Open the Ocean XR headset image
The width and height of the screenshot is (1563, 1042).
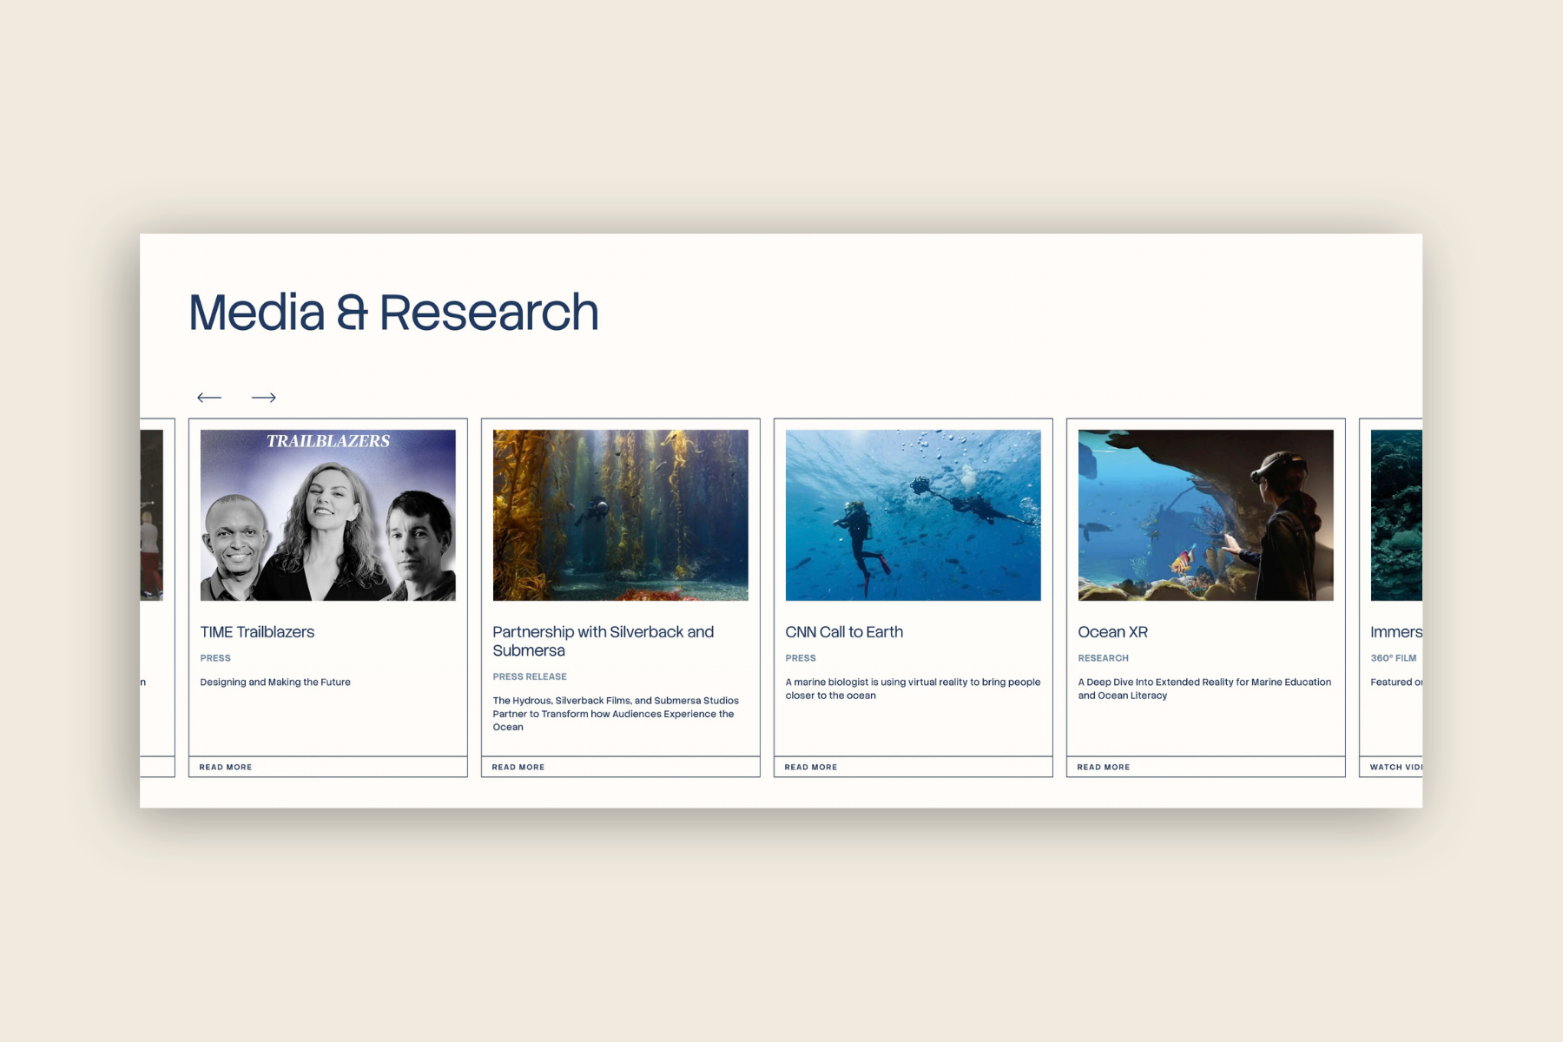coord(1206,515)
